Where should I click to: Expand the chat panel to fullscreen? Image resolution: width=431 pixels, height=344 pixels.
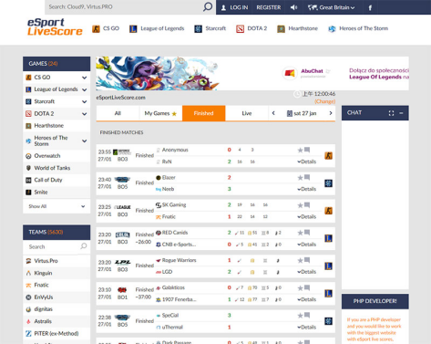(x=391, y=113)
